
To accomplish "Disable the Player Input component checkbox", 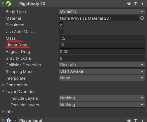I will tap(15, 120).
